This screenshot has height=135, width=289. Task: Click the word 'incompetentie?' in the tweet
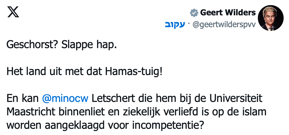point(168,125)
